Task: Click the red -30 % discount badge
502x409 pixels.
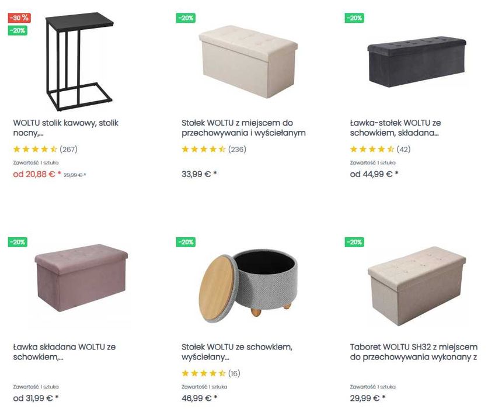Action: coord(19,18)
